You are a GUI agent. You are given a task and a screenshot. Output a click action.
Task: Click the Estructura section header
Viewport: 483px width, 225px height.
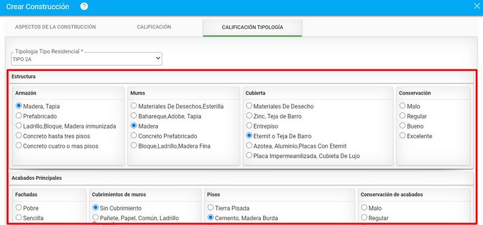pyautogui.click(x=24, y=77)
